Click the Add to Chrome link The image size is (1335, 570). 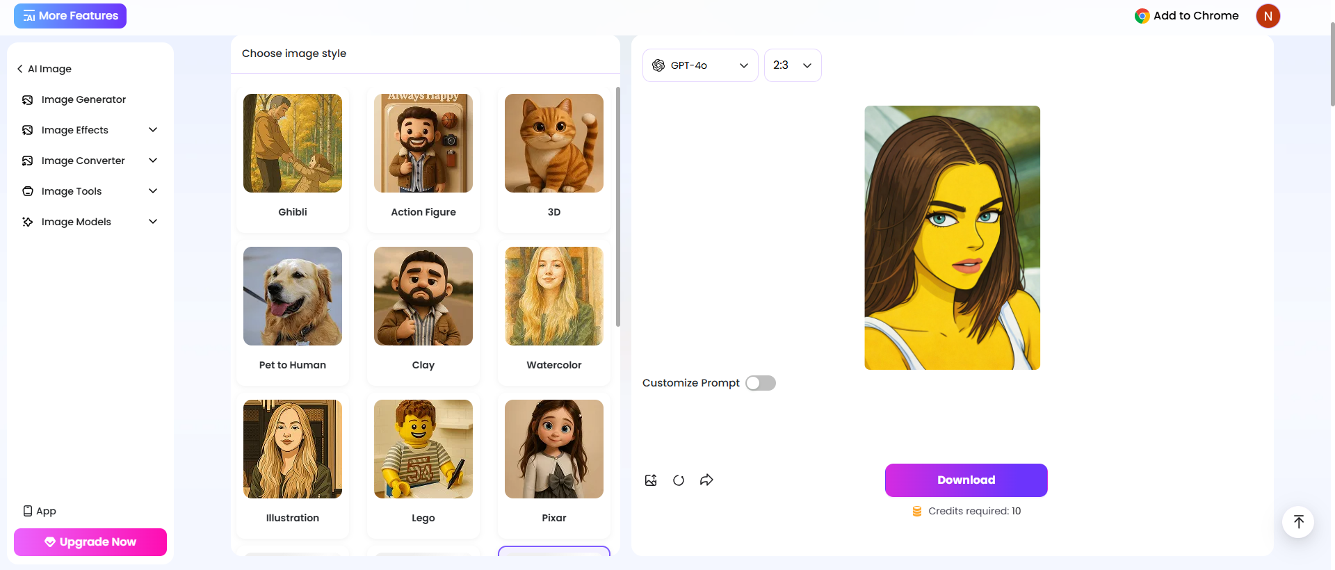[1187, 16]
